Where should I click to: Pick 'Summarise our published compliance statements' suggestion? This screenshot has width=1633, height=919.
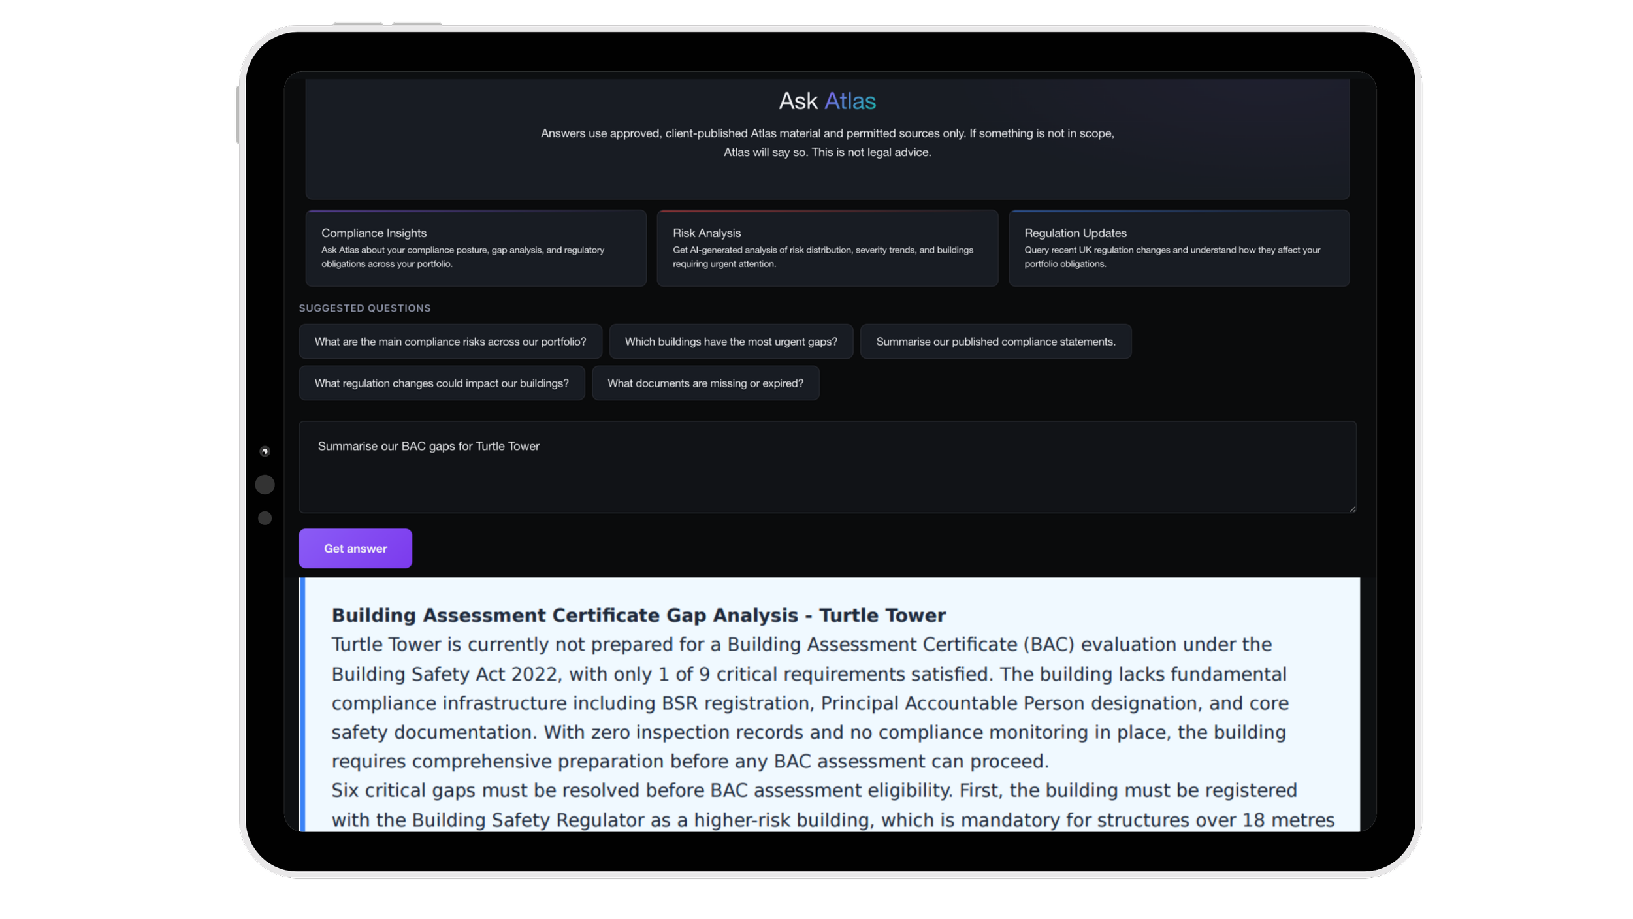(995, 342)
